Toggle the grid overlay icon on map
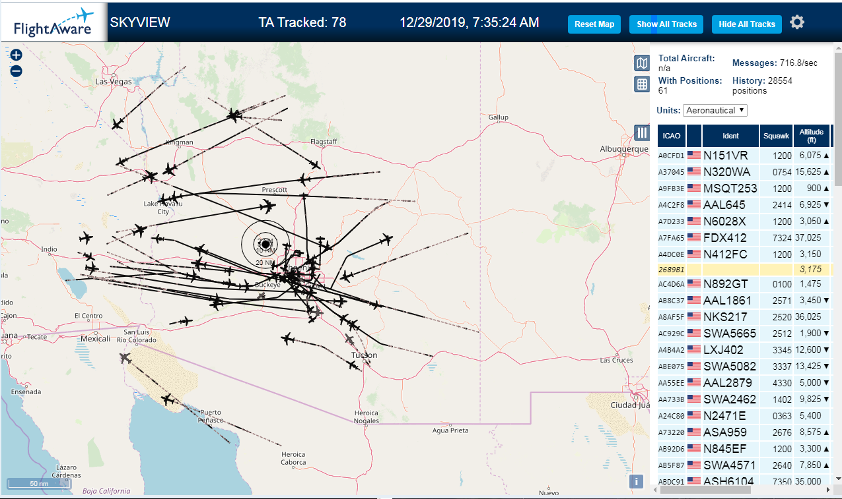The width and height of the screenshot is (842, 499). [x=642, y=84]
